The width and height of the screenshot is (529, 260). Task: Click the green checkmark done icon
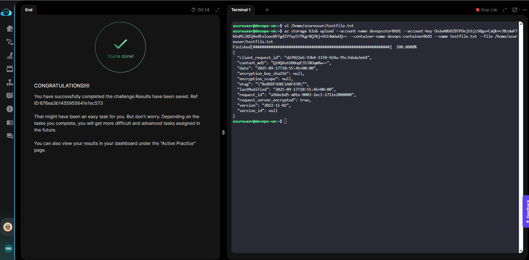click(121, 44)
